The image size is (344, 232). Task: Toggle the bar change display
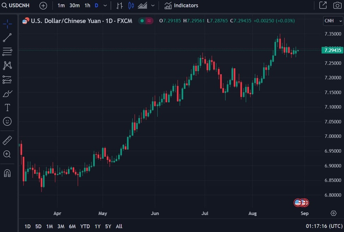coord(119,6)
